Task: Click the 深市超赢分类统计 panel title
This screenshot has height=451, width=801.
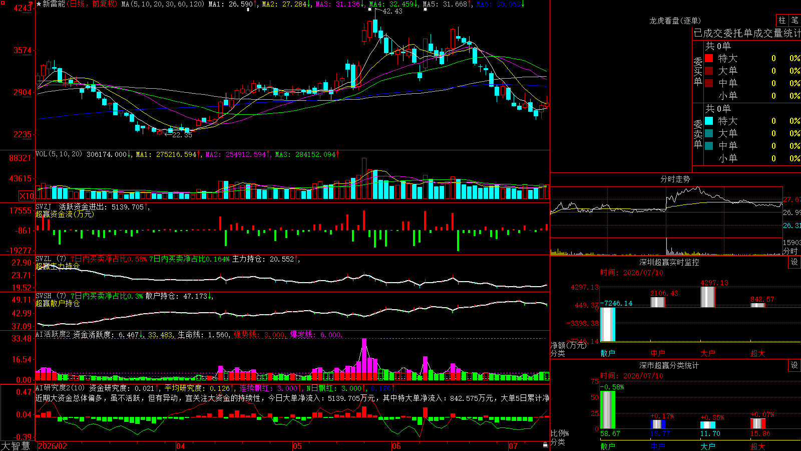Action: [669, 365]
